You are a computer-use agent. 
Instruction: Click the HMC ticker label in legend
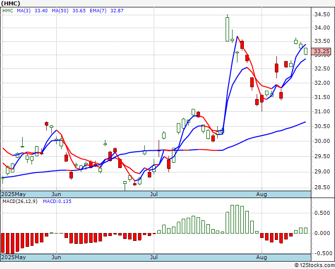click(x=8, y=11)
